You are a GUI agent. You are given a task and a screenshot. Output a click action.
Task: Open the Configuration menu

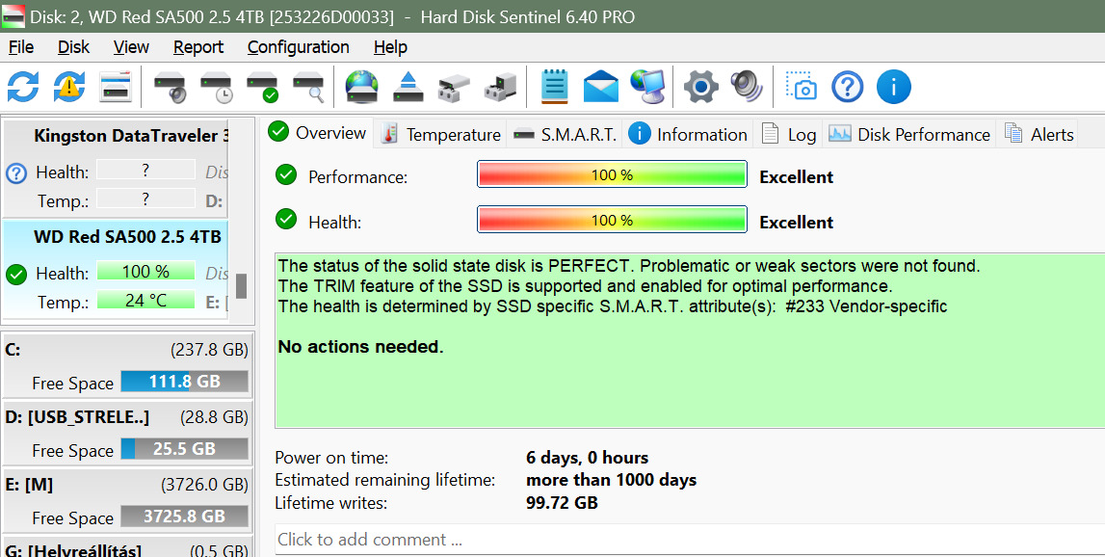point(298,47)
